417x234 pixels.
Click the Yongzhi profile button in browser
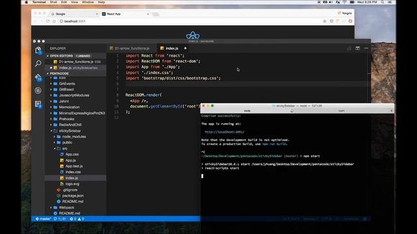[345, 13]
